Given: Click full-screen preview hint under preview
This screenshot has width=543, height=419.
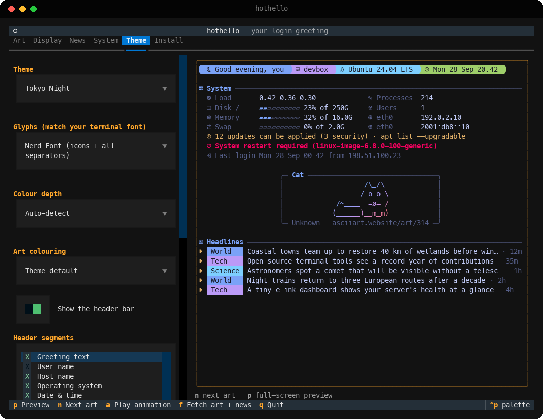Looking at the screenshot, I should (290, 395).
